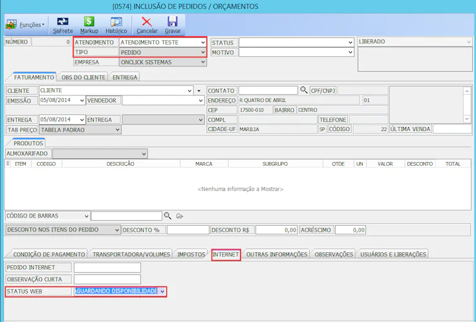Switch to the FATURAMENTO tab
476x322 pixels.
pyautogui.click(x=34, y=77)
